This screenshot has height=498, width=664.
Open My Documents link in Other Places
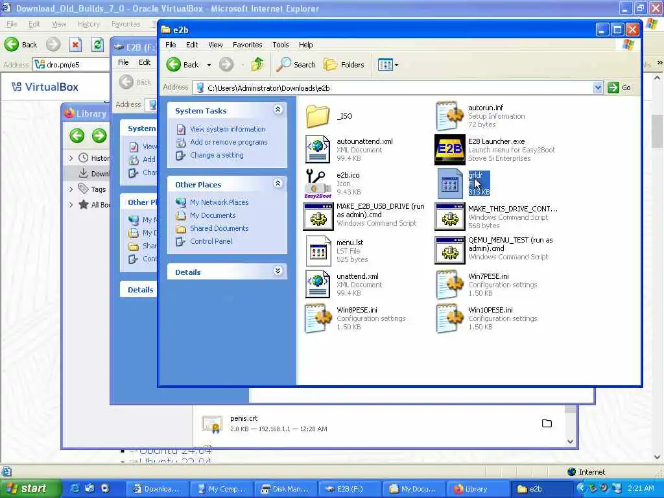[213, 215]
